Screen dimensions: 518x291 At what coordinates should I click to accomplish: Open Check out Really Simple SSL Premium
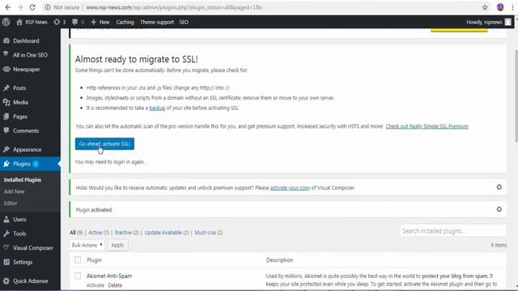(427, 126)
